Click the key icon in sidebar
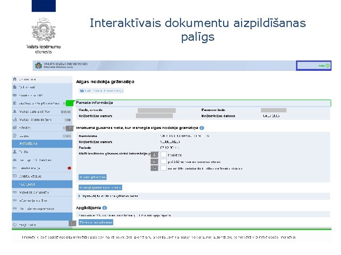 [x=15, y=168]
